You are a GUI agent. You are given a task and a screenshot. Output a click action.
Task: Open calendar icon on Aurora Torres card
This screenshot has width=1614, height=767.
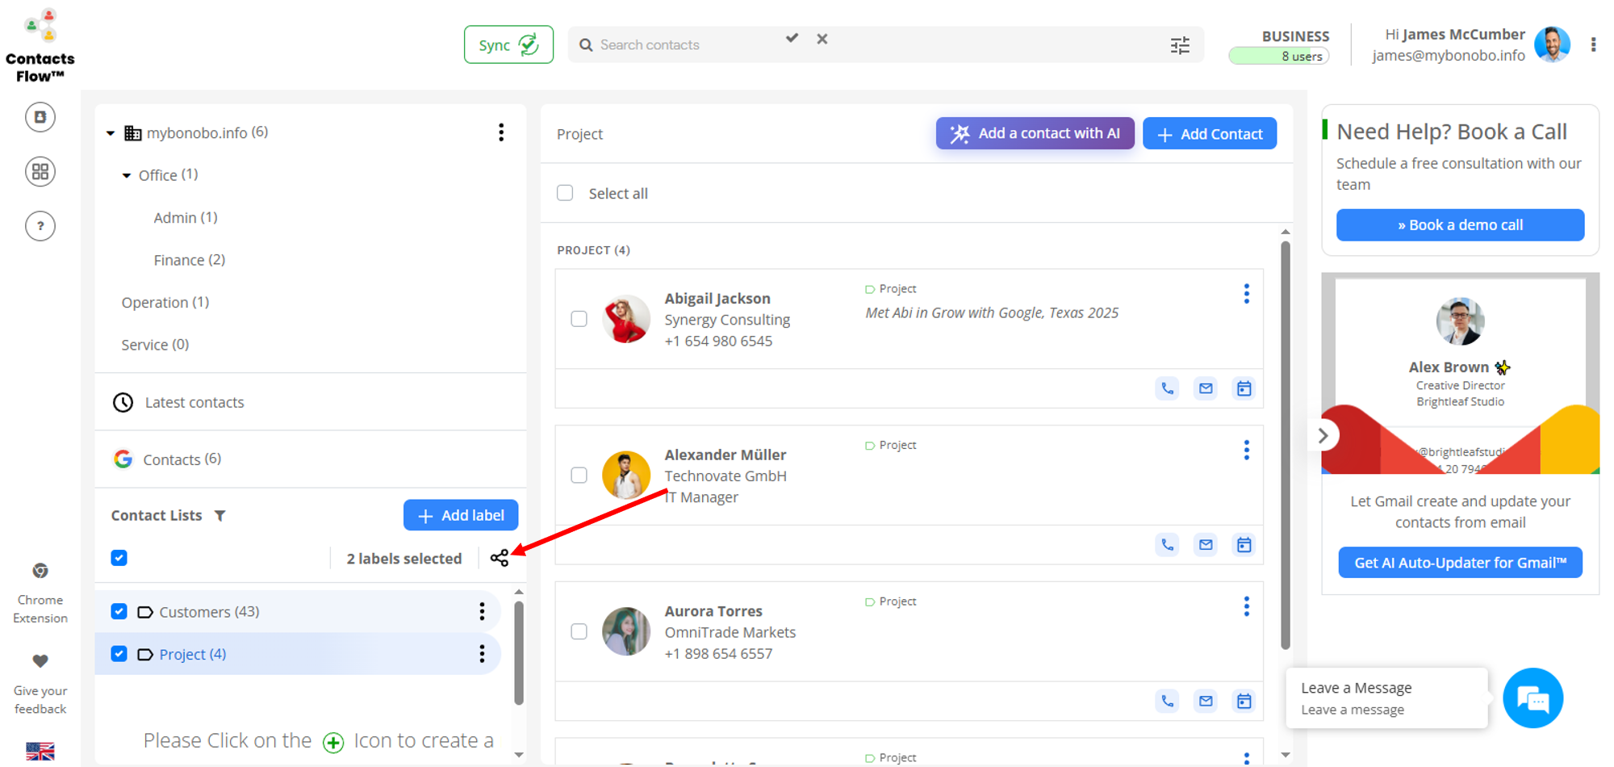[x=1244, y=701]
